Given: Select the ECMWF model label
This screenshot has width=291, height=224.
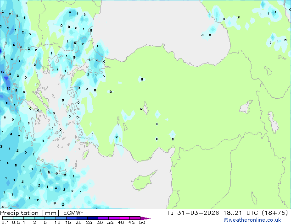Looking at the screenshot, I should pos(74,213).
